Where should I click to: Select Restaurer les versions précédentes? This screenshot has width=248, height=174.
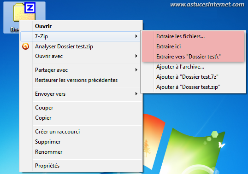[x=81, y=80]
